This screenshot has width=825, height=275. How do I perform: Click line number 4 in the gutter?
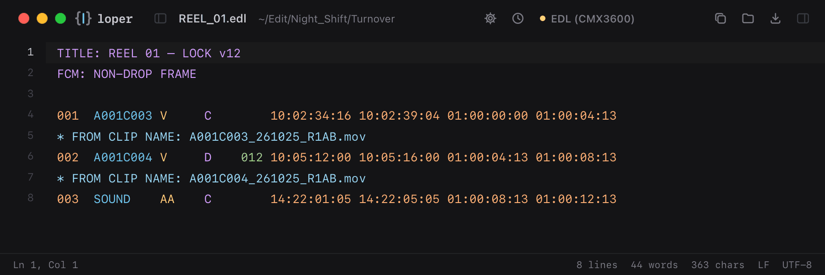pyautogui.click(x=30, y=115)
